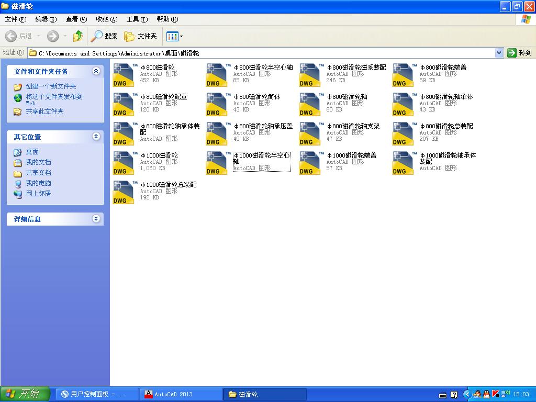The image size is (536, 402).
Task: Select the Φ800磁滑轮轴支架 DWG file icon
Action: click(x=310, y=133)
